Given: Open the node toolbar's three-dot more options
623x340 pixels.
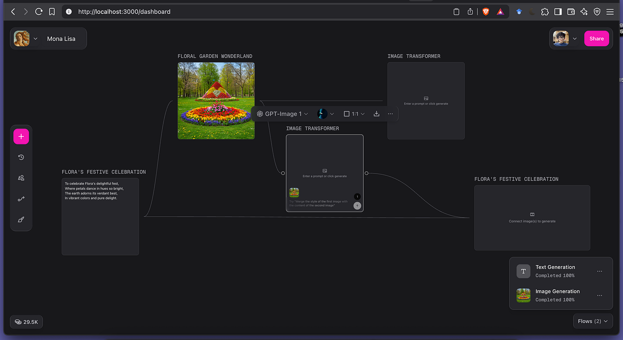Looking at the screenshot, I should (x=390, y=114).
